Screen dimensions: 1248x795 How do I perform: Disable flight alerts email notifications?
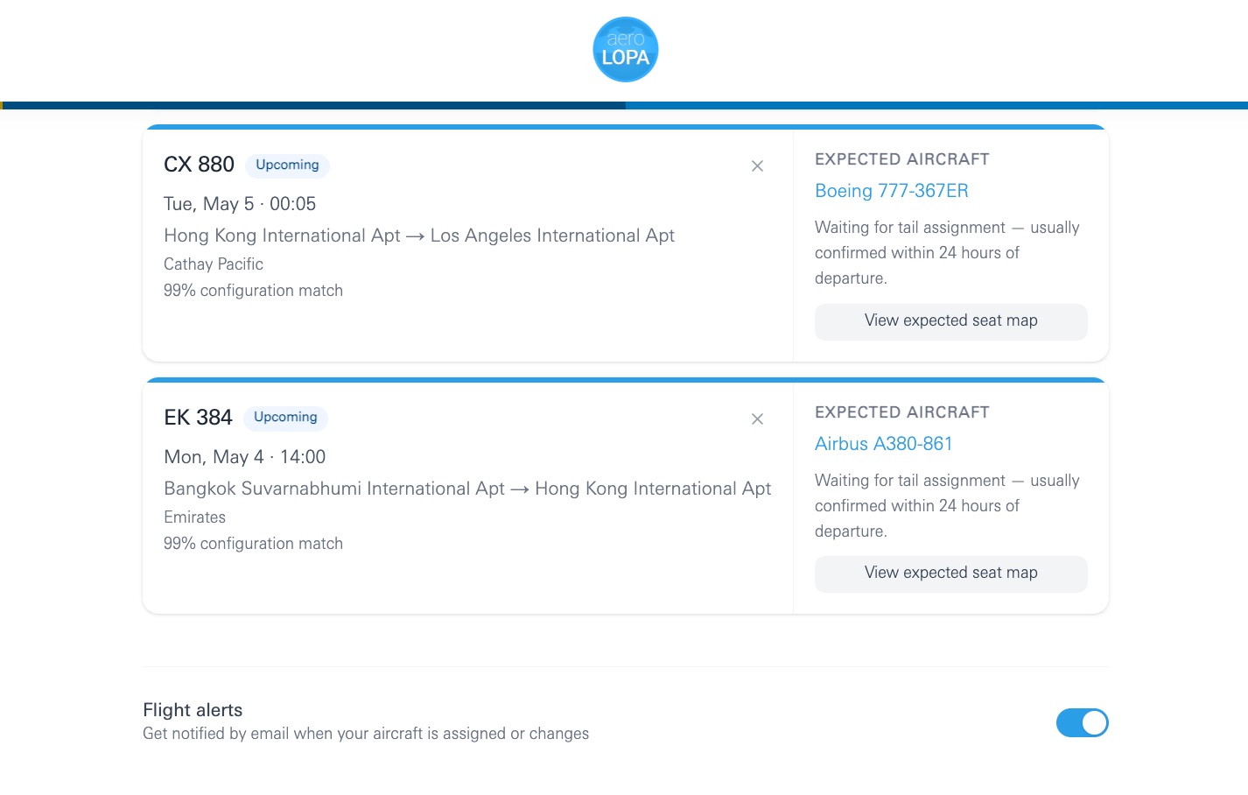(x=1082, y=723)
